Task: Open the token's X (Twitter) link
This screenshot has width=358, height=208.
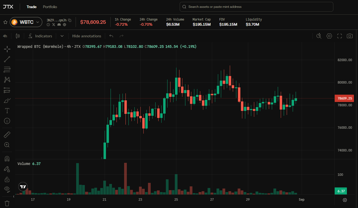Action: [54, 25]
